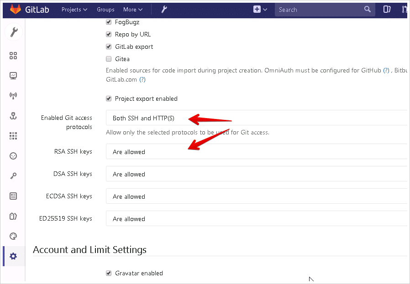Open the Settings gear icon in sidebar

tap(13, 256)
